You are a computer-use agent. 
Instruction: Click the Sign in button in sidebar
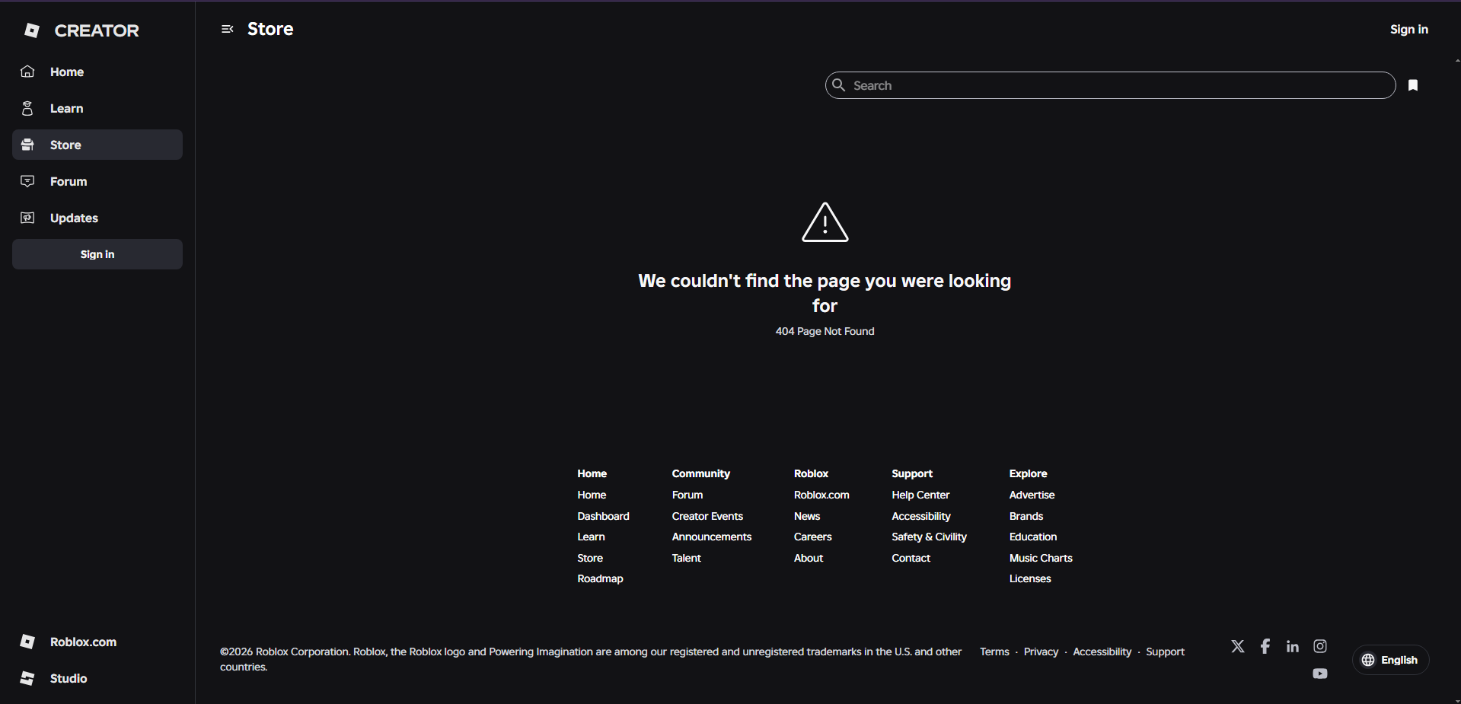97,254
